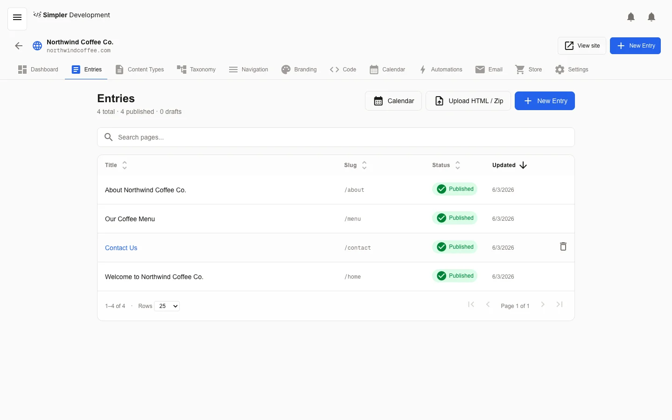Click the Simpler Development logo
The height and width of the screenshot is (420, 672).
[72, 15]
